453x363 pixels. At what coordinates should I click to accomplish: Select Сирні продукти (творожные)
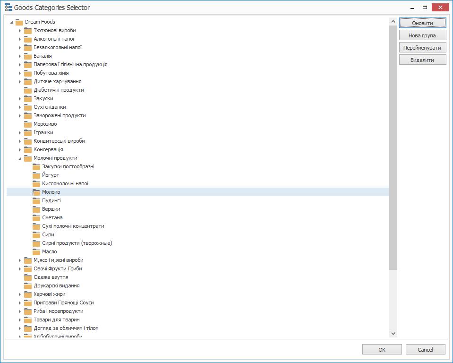coord(77,243)
